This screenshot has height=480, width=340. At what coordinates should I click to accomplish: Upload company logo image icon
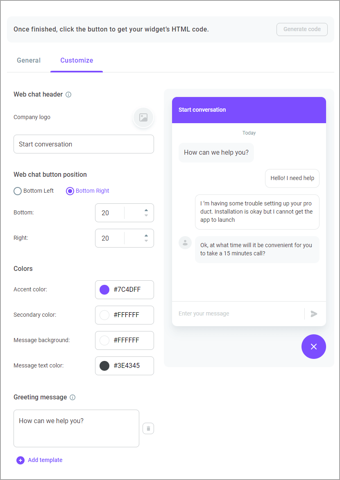143,117
